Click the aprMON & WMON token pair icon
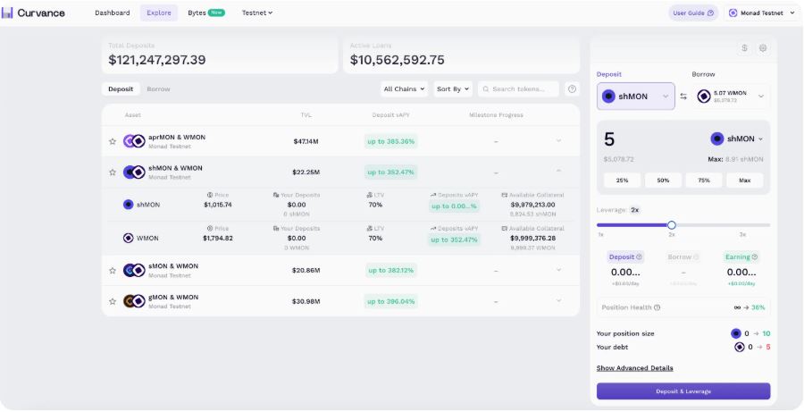 134,141
